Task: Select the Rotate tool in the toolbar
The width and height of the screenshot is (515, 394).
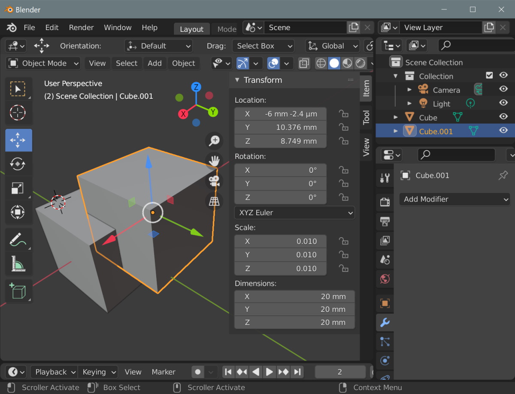Action: click(18, 164)
